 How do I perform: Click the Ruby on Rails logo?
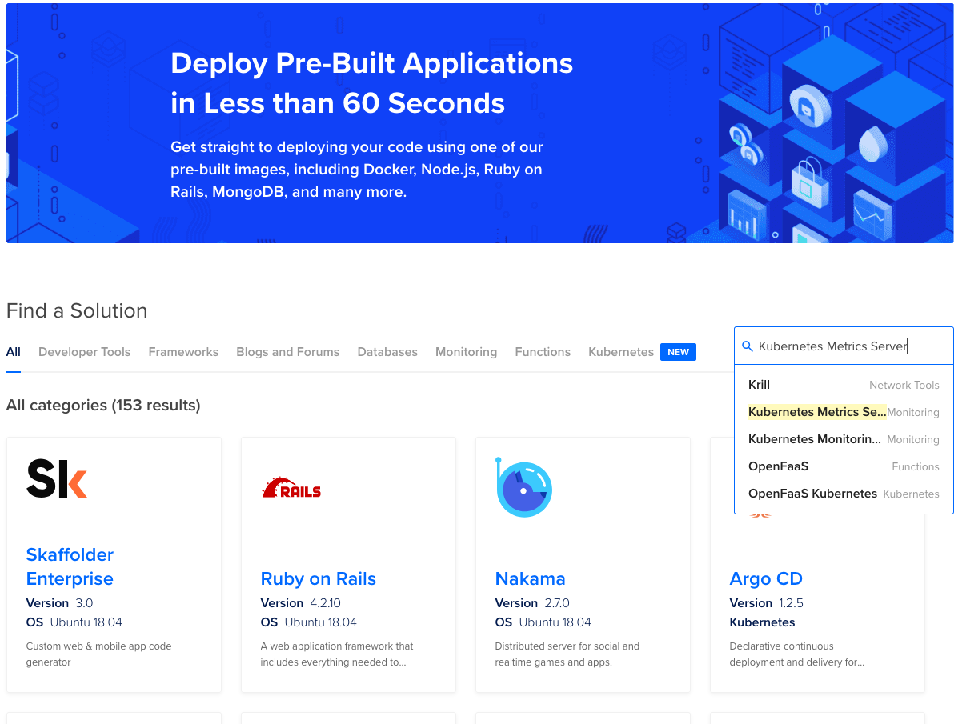click(291, 489)
